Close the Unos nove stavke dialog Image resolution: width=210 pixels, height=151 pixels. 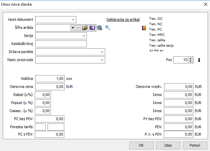pos(205,4)
